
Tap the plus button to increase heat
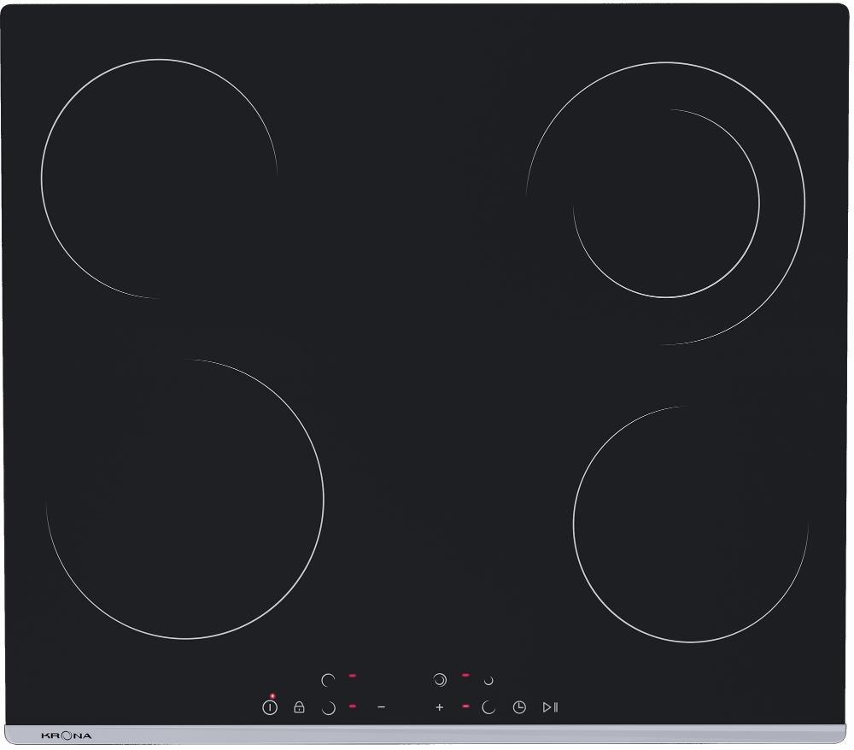(440, 707)
